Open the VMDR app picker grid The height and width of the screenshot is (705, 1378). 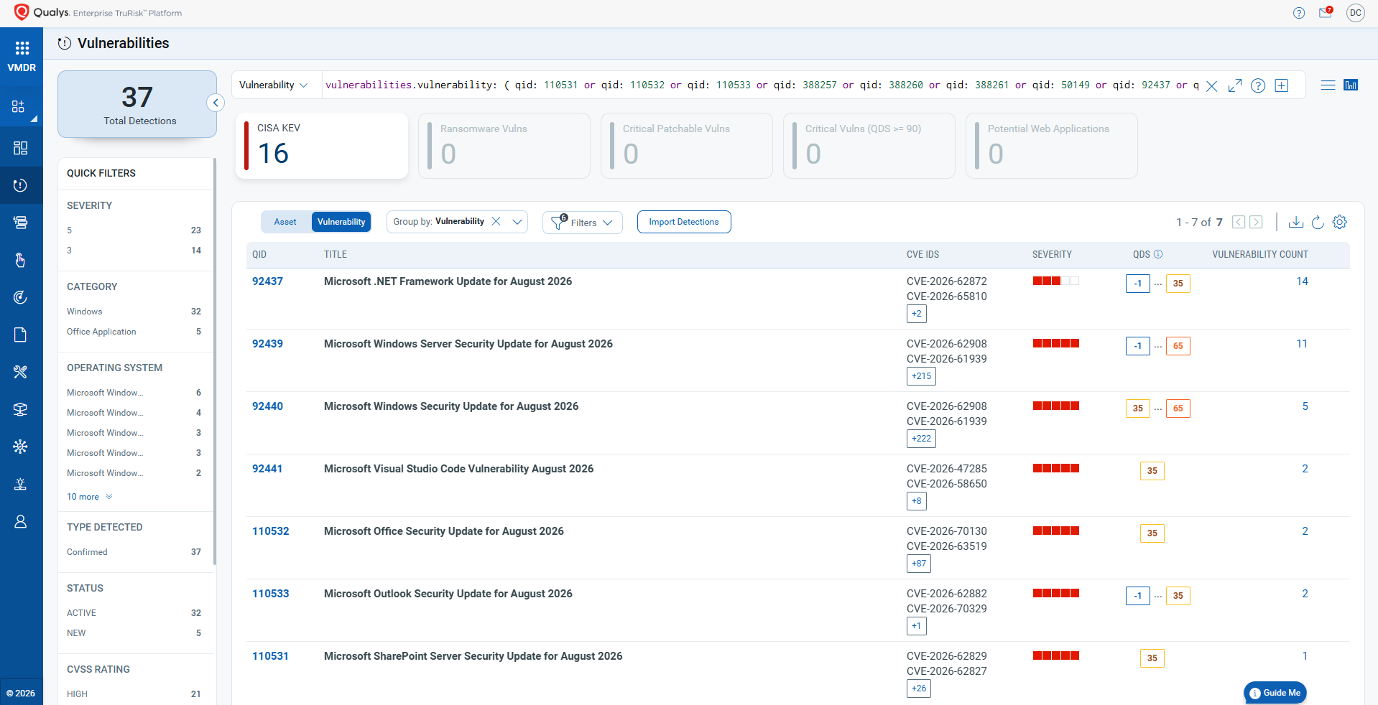(x=22, y=48)
